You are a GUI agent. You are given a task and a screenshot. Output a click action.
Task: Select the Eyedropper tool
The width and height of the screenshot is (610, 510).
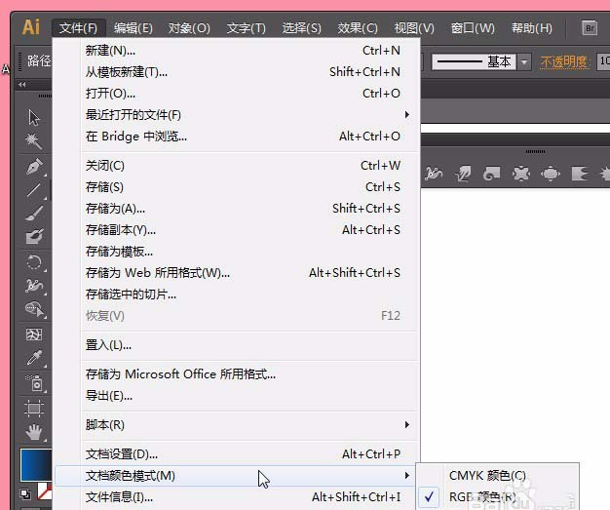point(34,358)
